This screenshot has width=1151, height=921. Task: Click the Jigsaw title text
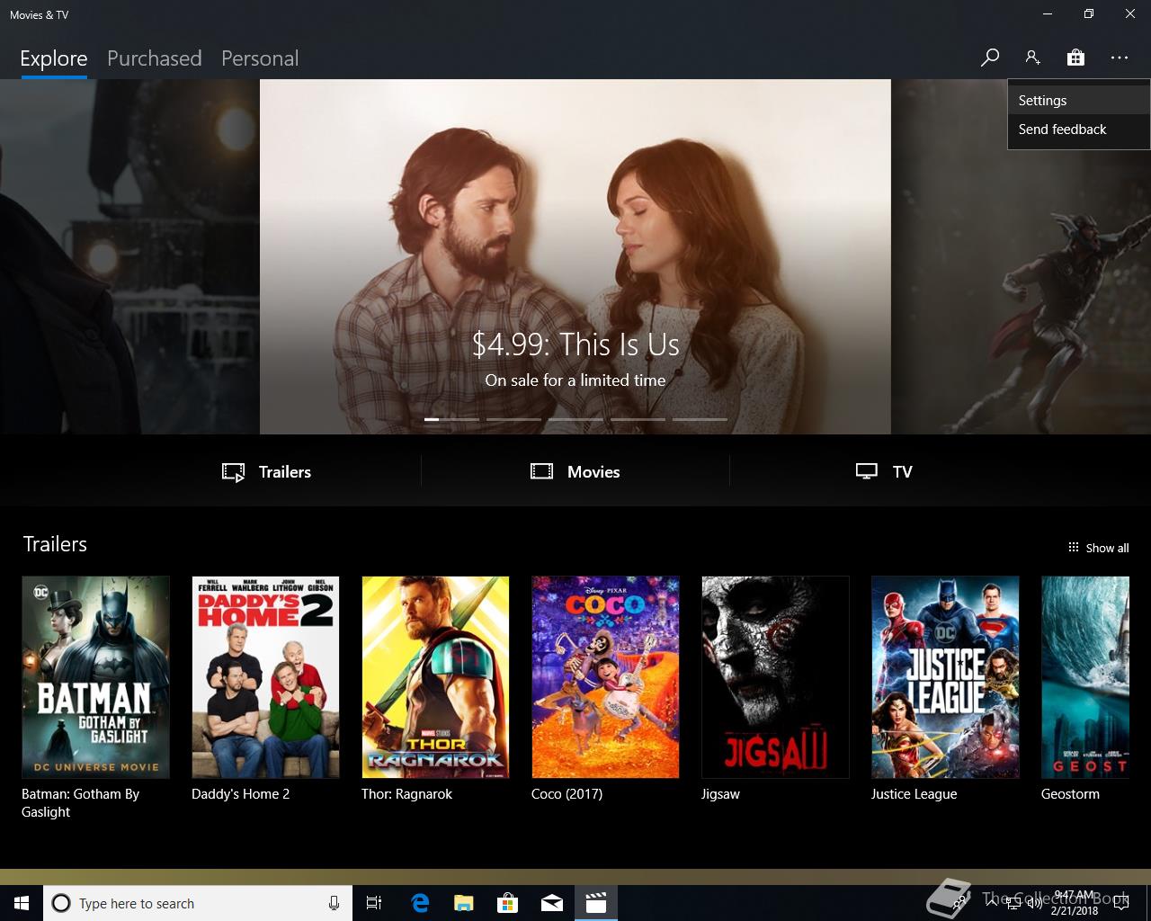[720, 794]
